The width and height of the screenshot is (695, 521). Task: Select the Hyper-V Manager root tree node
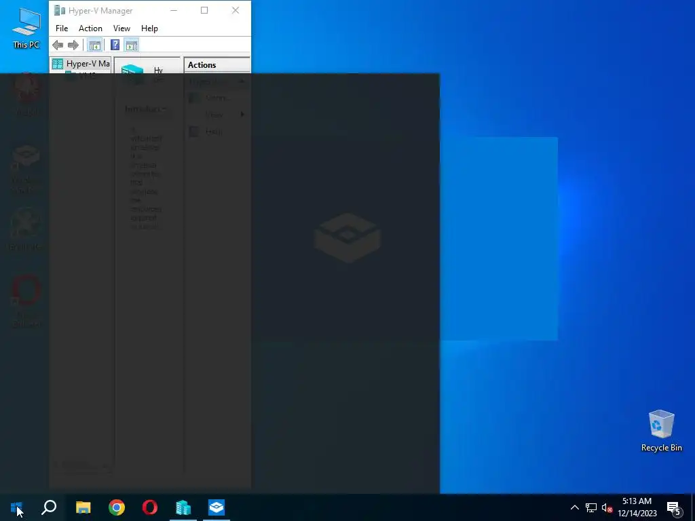[81, 63]
